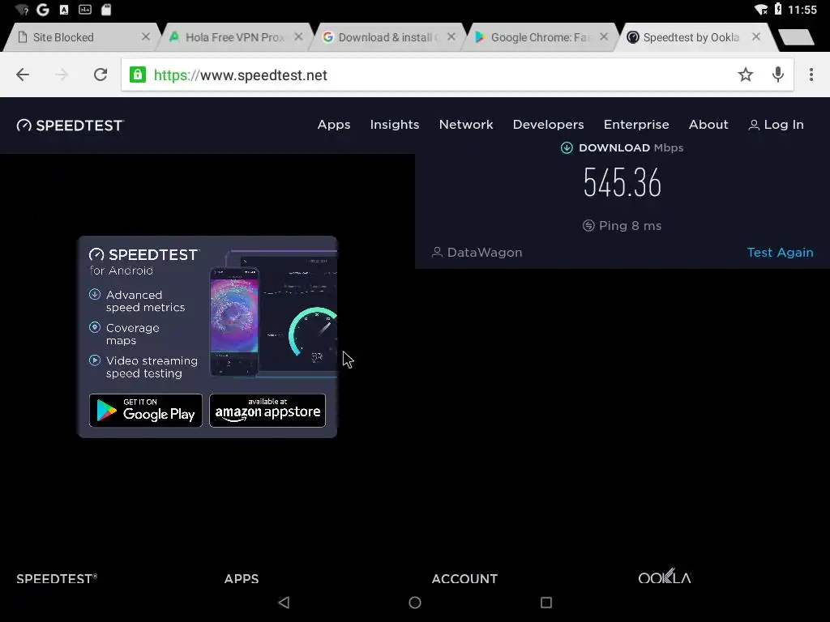Open Apps in site navigation
Viewport: 830px width, 622px height.
tap(333, 125)
